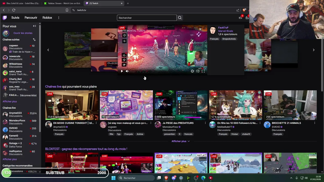Select the Anime tag under xsgwen

click(140, 134)
